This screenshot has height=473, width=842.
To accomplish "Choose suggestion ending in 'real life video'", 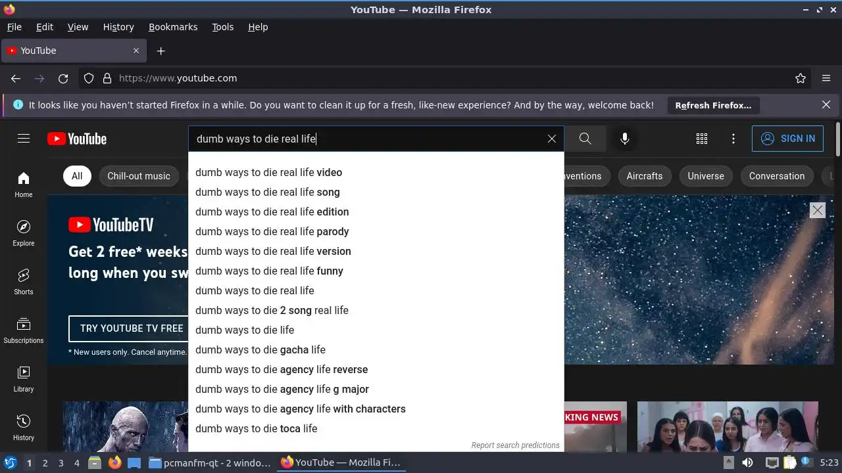I will tap(376, 172).
